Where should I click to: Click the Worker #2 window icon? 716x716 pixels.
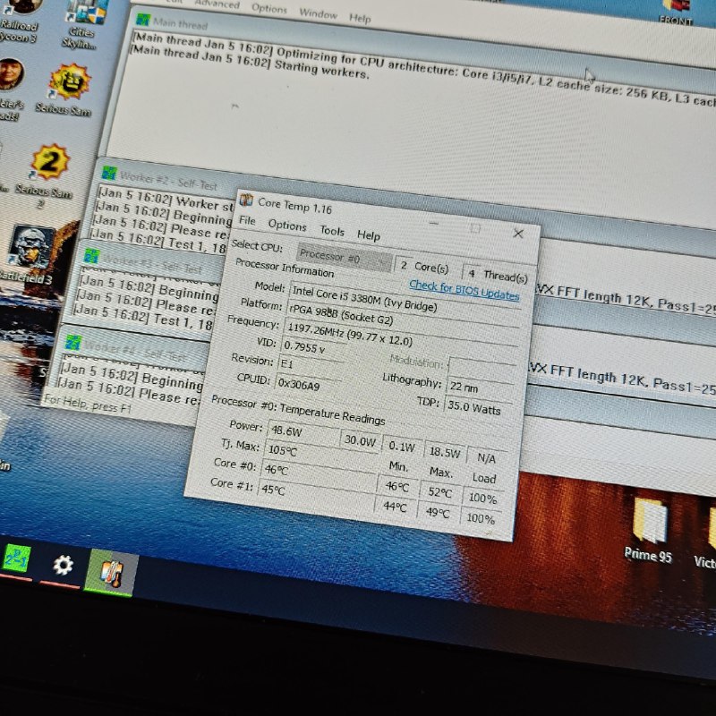[109, 173]
